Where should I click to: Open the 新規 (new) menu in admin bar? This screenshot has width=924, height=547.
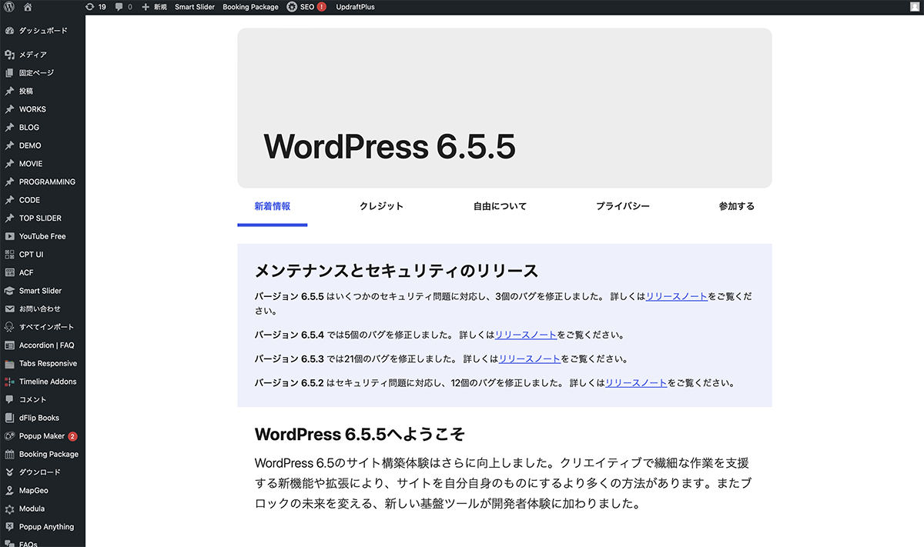(x=154, y=7)
